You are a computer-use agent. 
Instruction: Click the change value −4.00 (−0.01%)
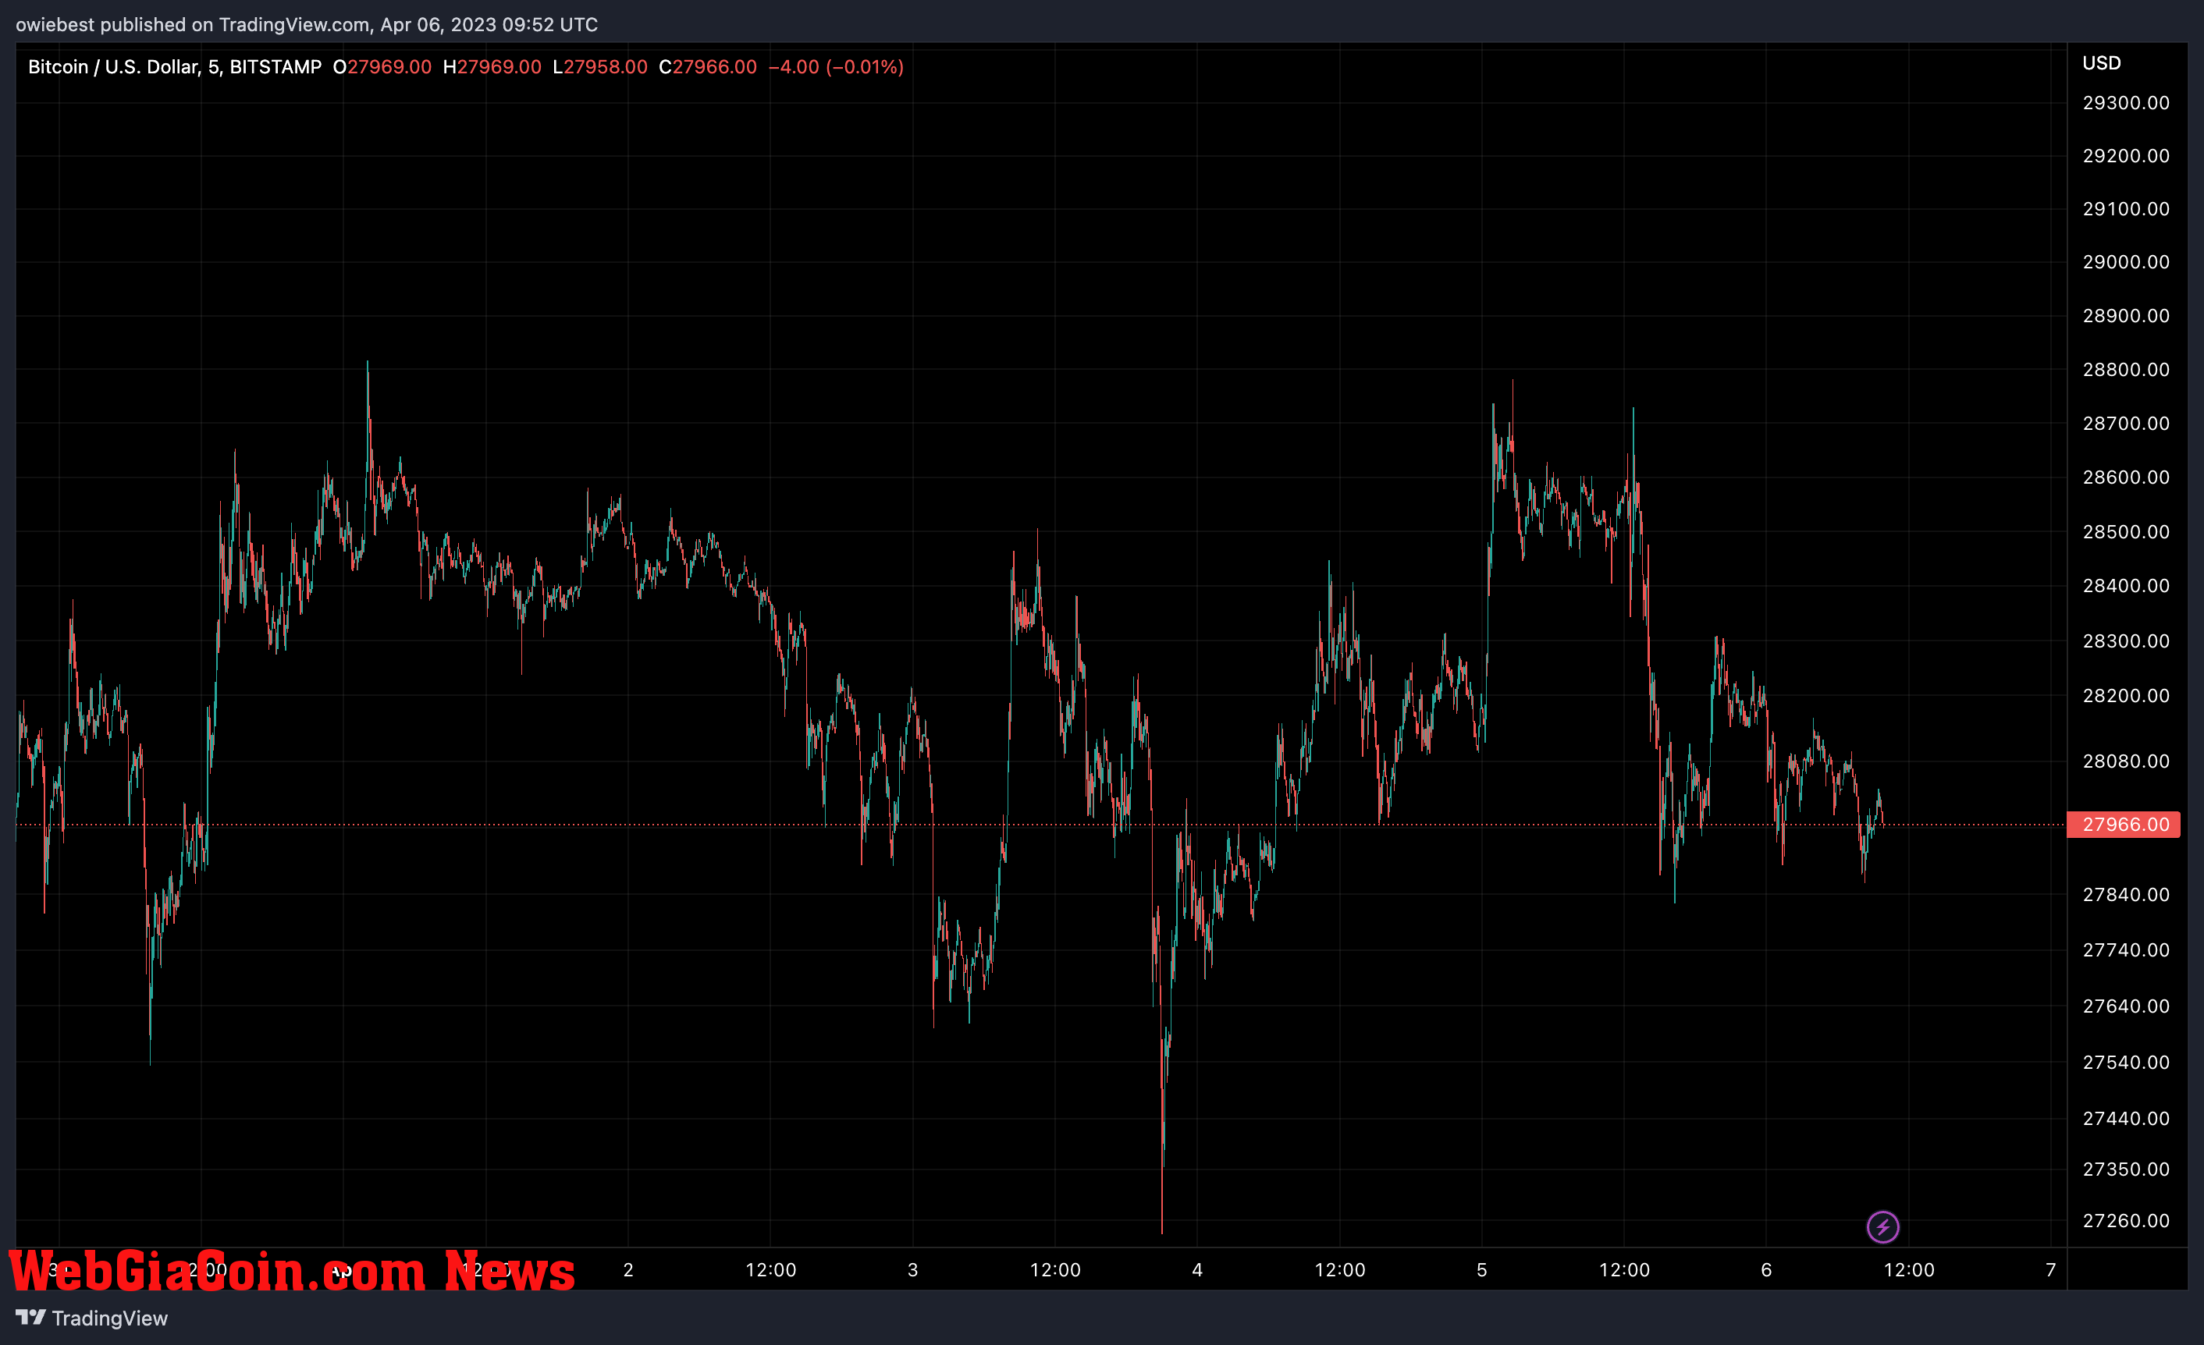pos(837,67)
